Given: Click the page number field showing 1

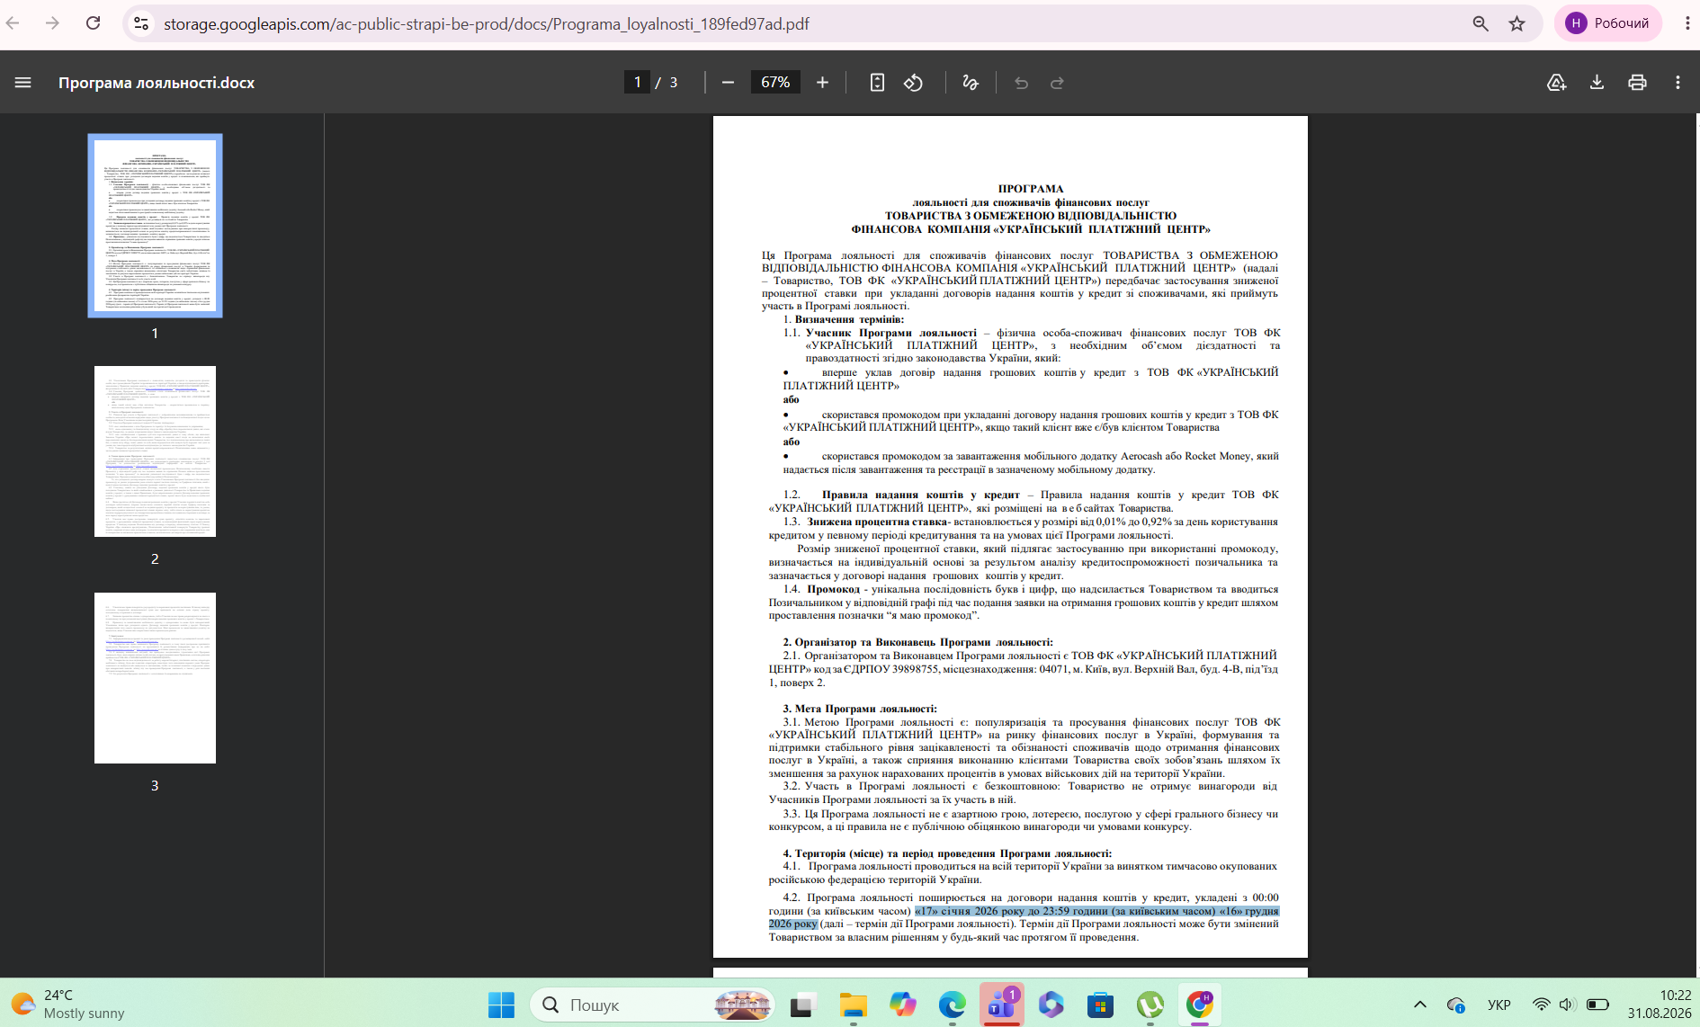Looking at the screenshot, I should click(637, 83).
